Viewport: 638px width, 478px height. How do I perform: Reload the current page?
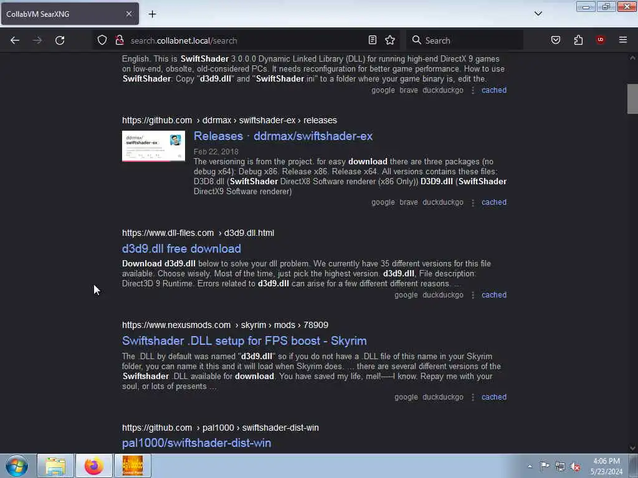tap(60, 40)
